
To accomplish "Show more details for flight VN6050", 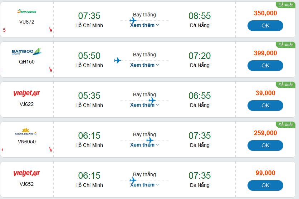I will pyautogui.click(x=144, y=145).
